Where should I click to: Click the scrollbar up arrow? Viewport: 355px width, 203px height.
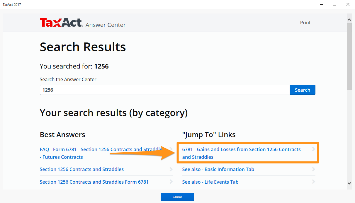pyautogui.click(x=349, y=20)
